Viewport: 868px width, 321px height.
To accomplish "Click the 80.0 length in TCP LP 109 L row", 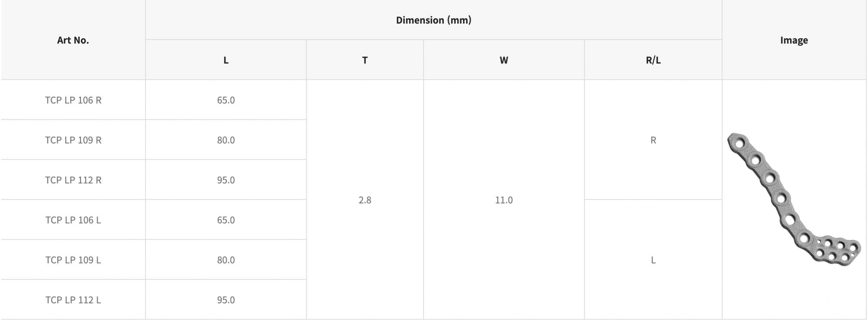I will pyautogui.click(x=226, y=260).
